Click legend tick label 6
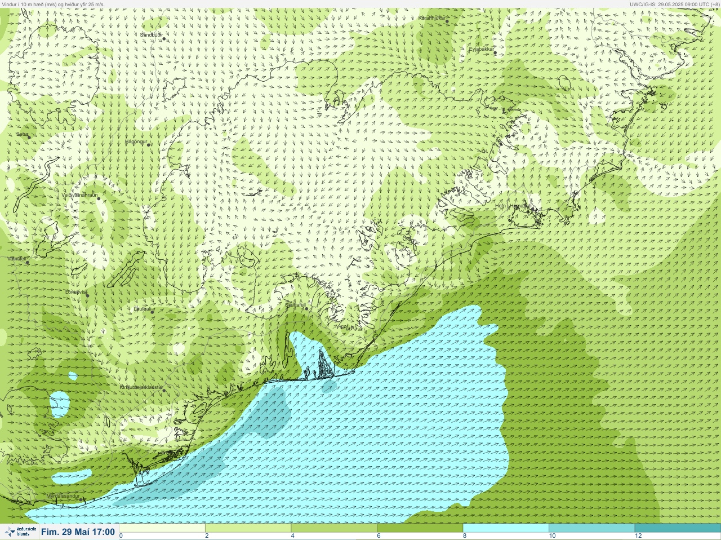721x540 pixels. 379,536
